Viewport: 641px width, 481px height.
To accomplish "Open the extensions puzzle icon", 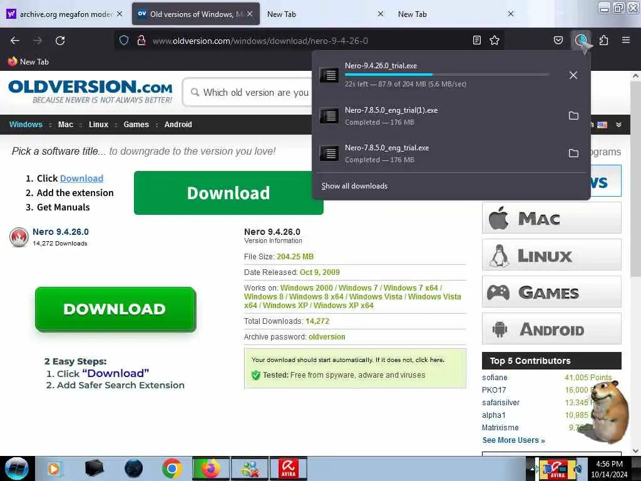I will (x=603, y=40).
